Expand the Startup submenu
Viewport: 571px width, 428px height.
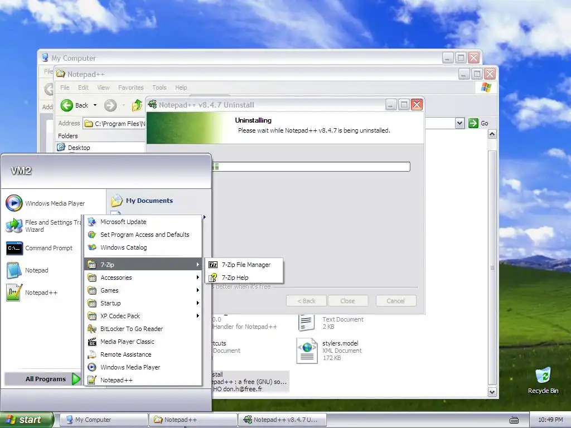pyautogui.click(x=143, y=303)
